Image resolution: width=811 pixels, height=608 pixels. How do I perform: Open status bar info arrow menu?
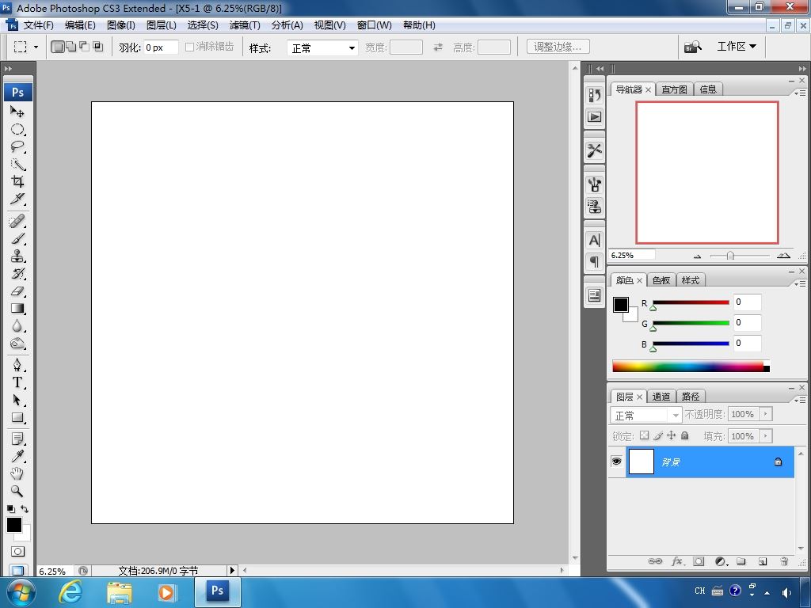(x=232, y=570)
